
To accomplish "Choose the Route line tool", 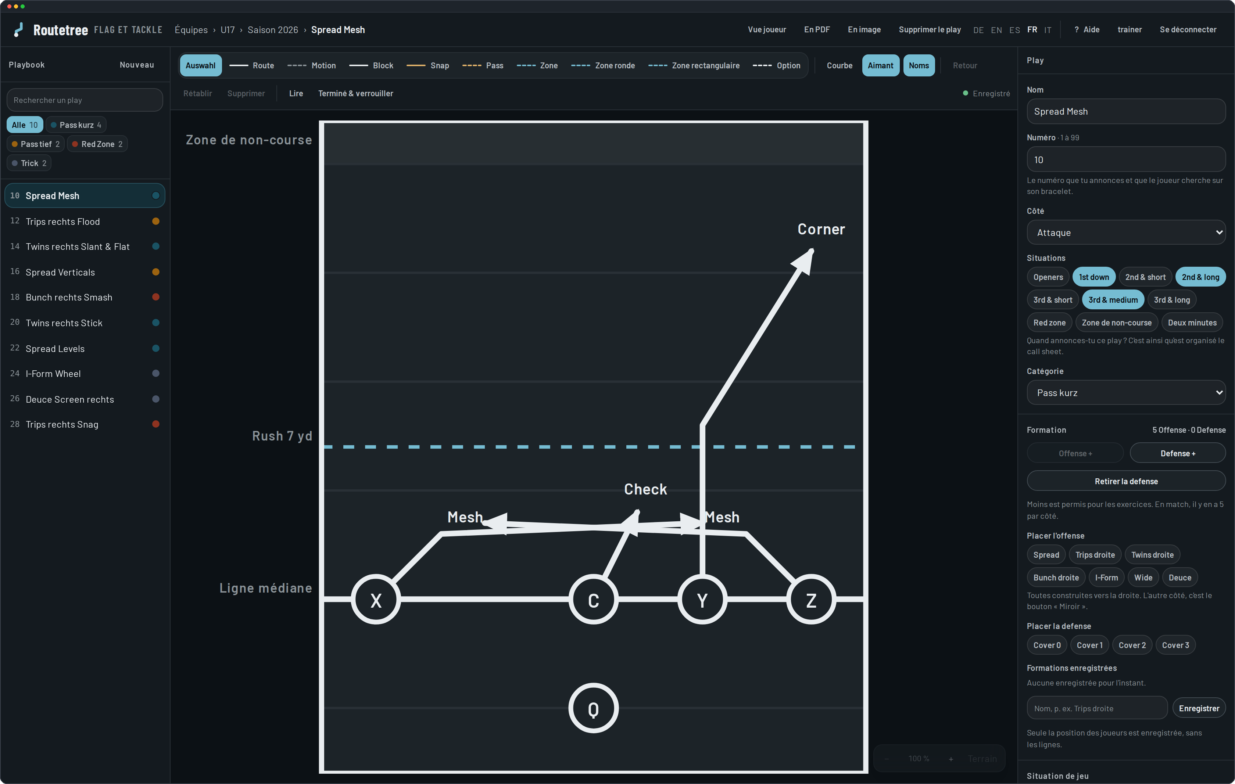I will (252, 66).
